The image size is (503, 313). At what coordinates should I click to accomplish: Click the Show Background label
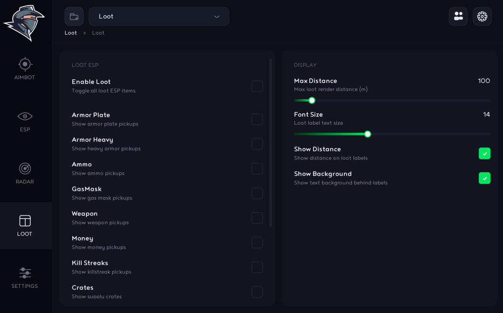[x=323, y=174]
